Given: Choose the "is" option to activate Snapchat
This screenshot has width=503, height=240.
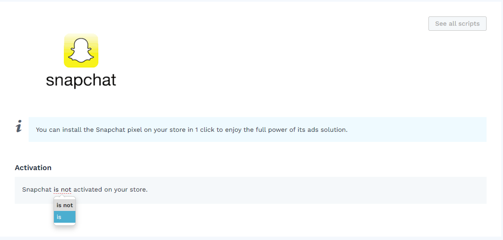Looking at the screenshot, I should [x=64, y=217].
